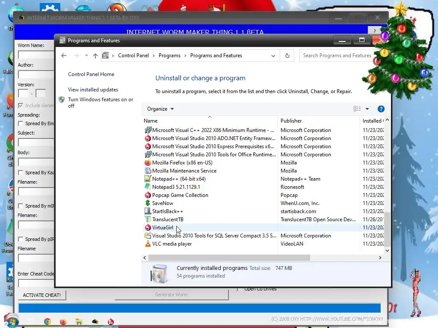Click the Control Panel icon in address bar

105,56
